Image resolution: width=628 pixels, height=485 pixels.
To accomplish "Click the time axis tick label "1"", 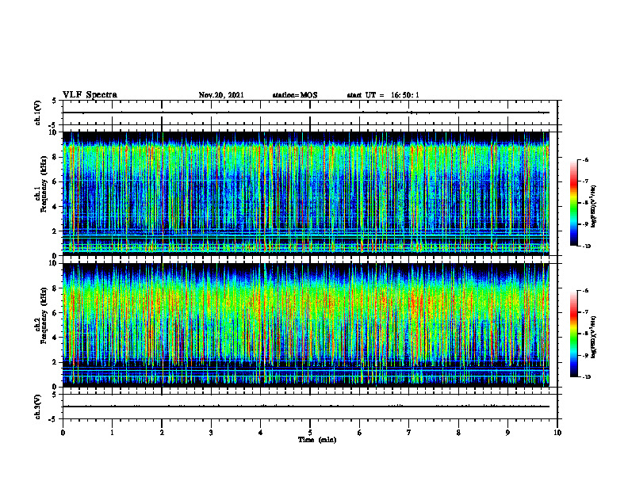I will 112,433.
